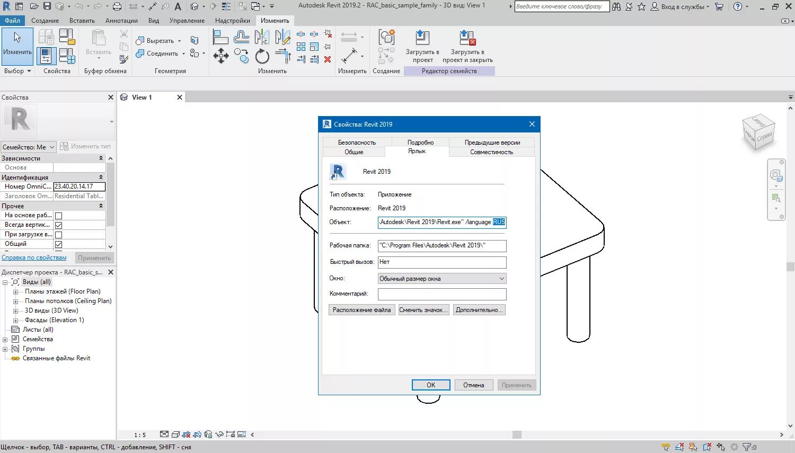The height and width of the screenshot is (453, 795).
Task: Open the Совместимость tab in dialog
Action: point(491,152)
